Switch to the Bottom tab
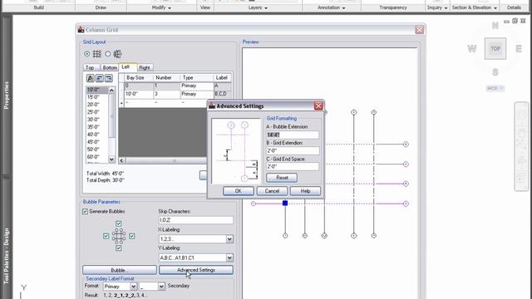532x299 pixels. tap(110, 67)
